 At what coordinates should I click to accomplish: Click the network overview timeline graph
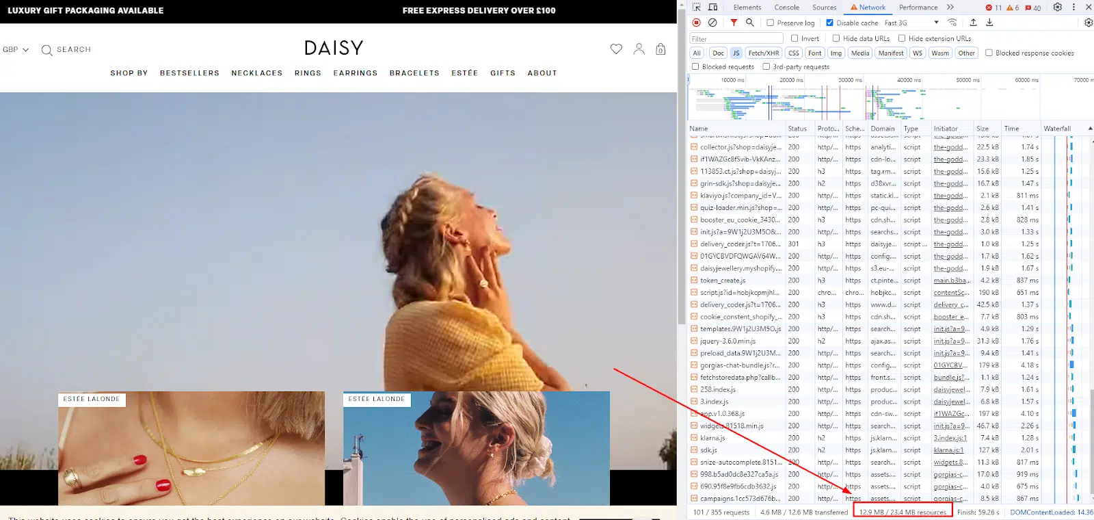coord(889,101)
